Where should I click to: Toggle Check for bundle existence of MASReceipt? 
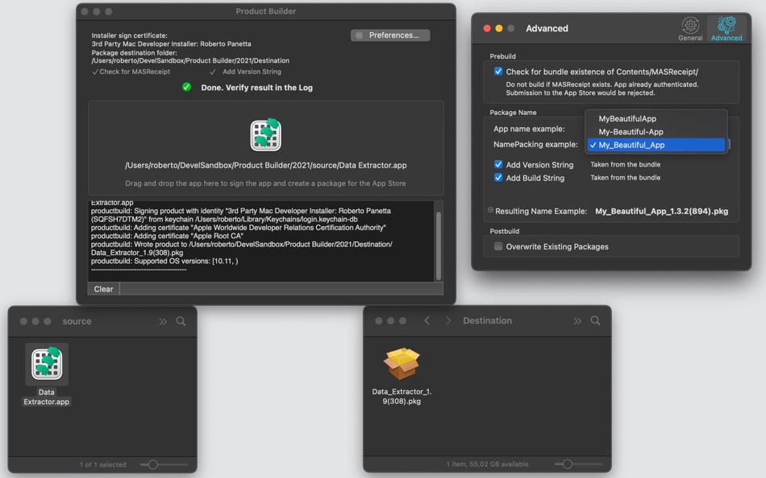[497, 71]
